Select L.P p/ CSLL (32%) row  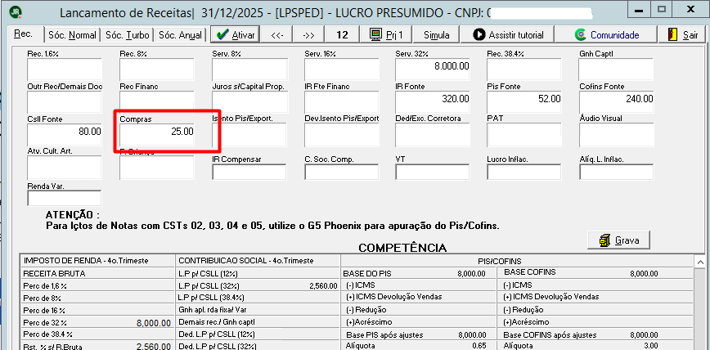[258, 285]
